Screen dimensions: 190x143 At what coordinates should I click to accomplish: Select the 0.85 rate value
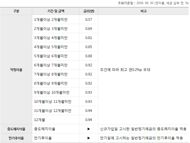tap(89, 47)
